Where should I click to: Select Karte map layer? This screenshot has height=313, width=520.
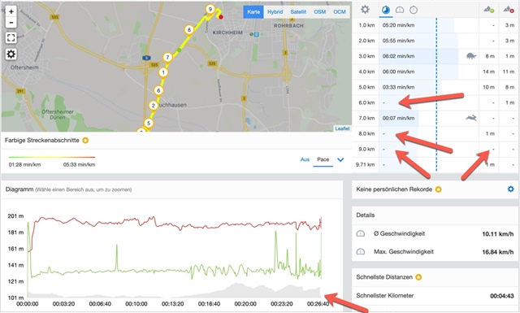pos(253,11)
